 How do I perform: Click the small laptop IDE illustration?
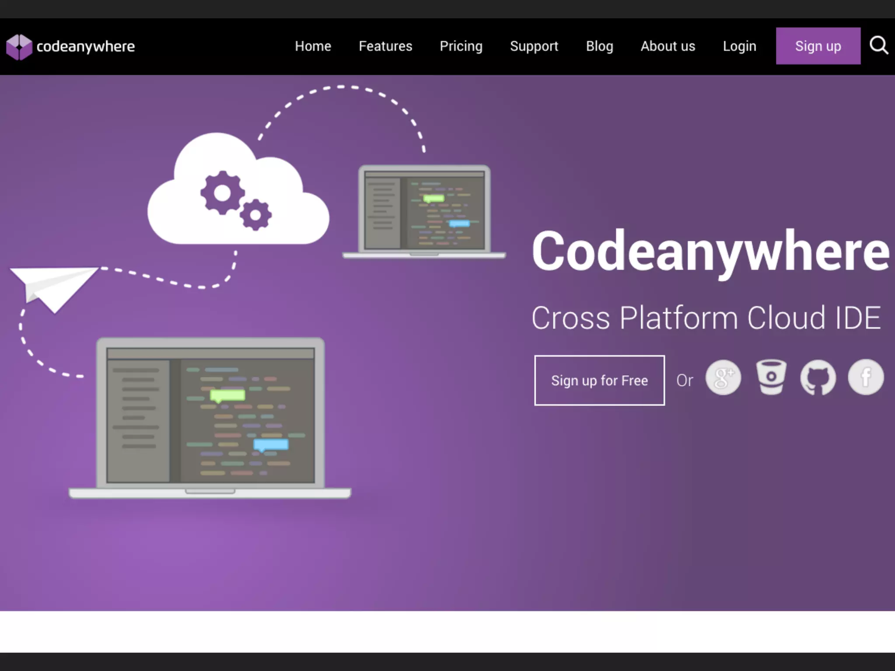(x=424, y=211)
